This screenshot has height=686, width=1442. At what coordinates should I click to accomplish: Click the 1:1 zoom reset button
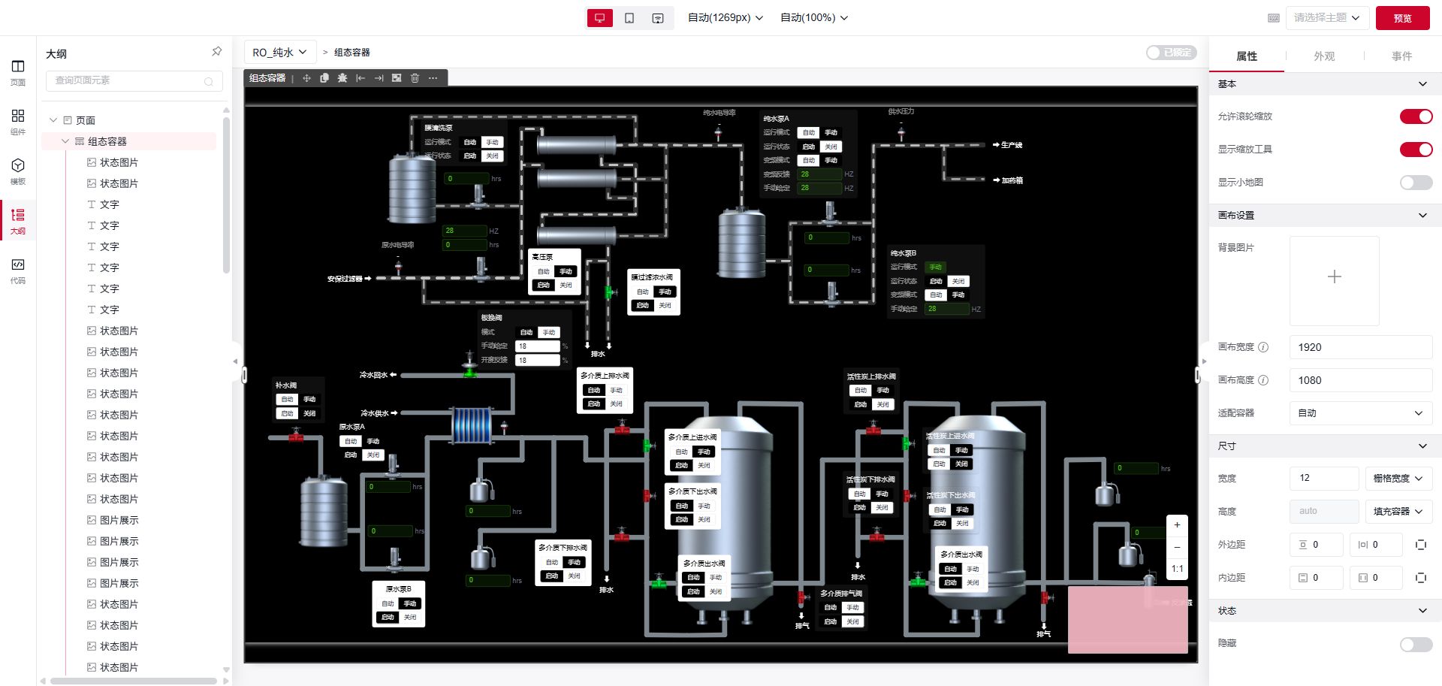point(1177,569)
